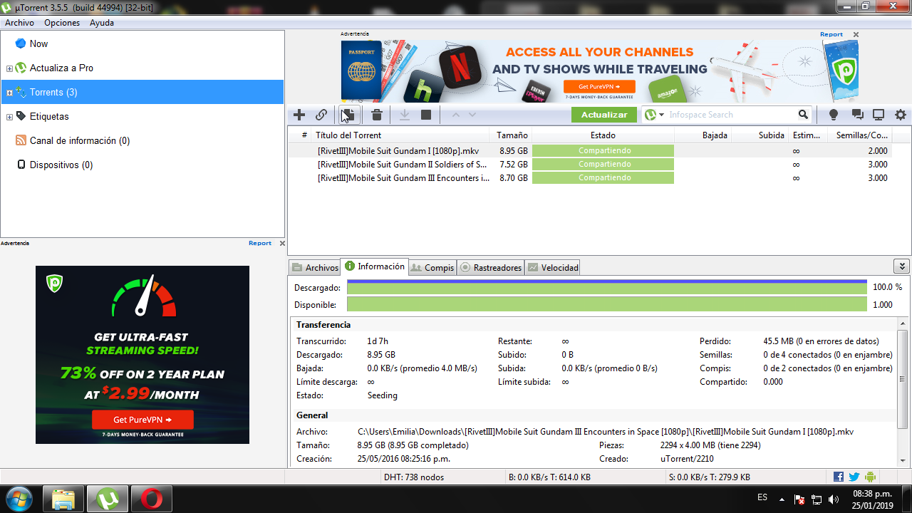
Task: Click the Descargado progress bar
Action: pos(607,287)
